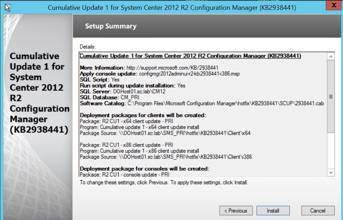Close the Cumulative Update window
Screen dimensions: 343x220
[x=333, y=5]
